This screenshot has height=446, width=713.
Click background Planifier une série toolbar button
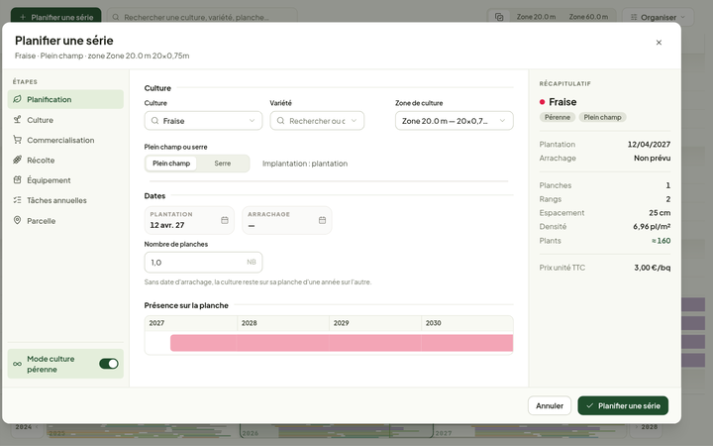[x=55, y=17]
